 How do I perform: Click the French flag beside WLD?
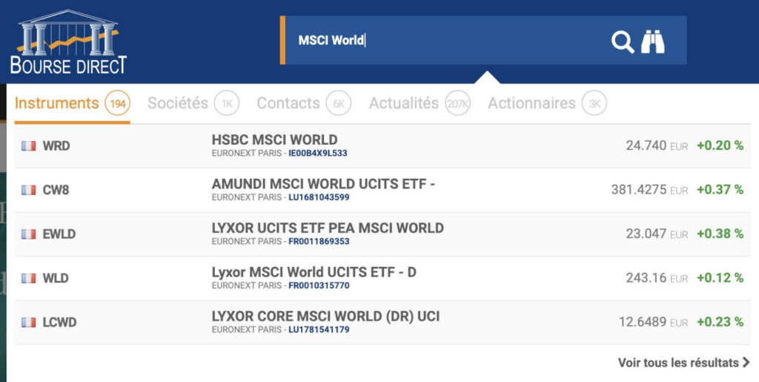29,278
